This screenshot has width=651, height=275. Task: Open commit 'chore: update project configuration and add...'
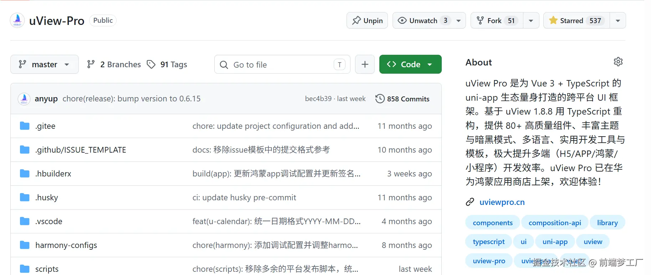tap(276, 126)
